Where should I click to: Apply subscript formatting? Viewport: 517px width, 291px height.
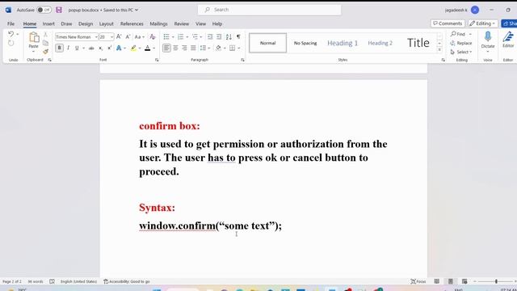click(x=100, y=48)
